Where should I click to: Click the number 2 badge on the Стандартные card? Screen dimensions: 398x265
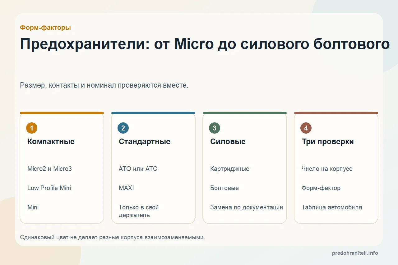123,128
